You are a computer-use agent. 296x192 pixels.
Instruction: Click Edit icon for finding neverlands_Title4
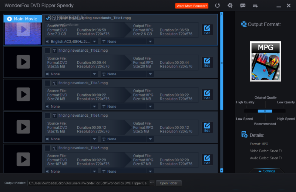point(207,127)
